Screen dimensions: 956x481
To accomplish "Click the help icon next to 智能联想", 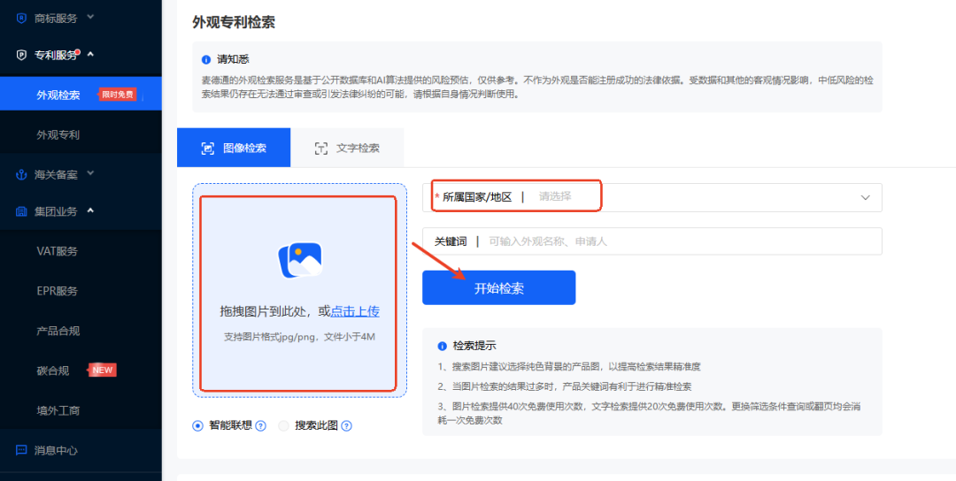I will point(260,426).
